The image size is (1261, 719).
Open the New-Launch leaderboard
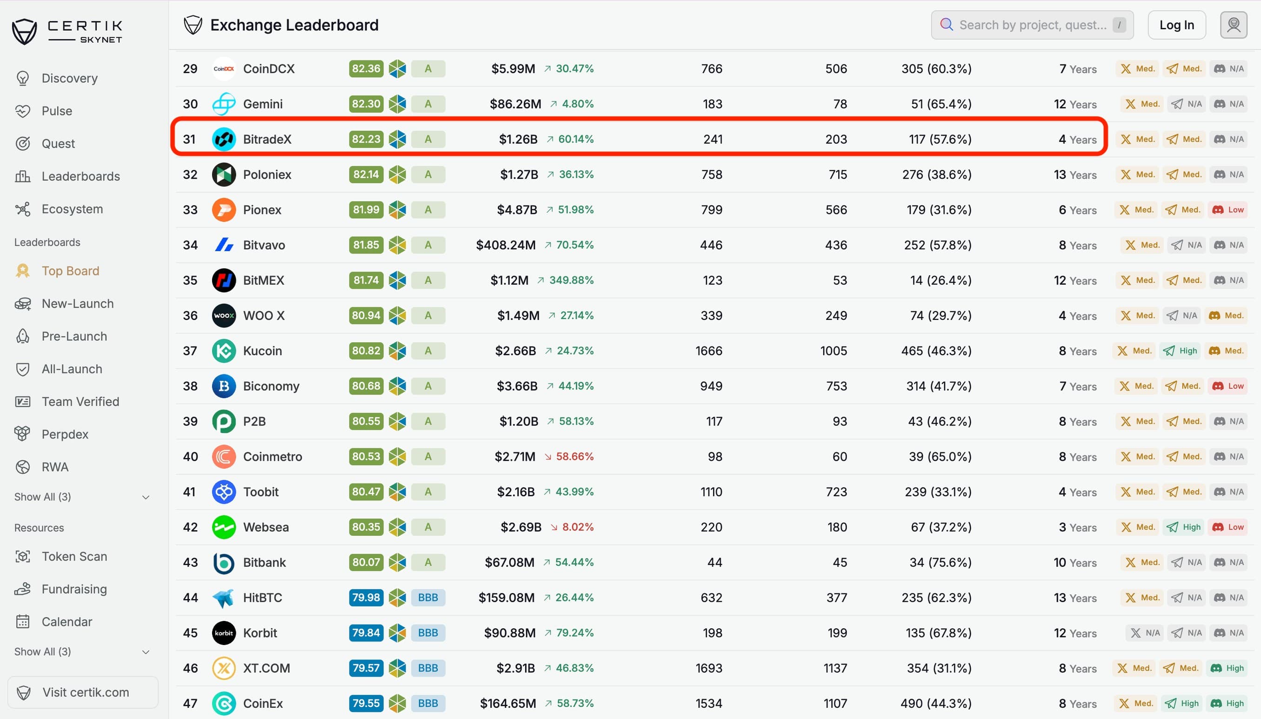tap(78, 304)
